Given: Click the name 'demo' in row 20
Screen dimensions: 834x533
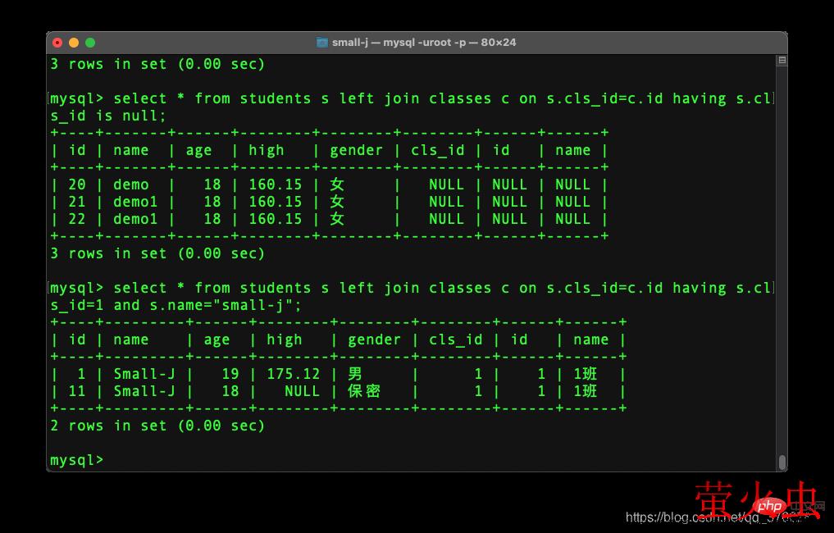Looking at the screenshot, I should pos(131,184).
